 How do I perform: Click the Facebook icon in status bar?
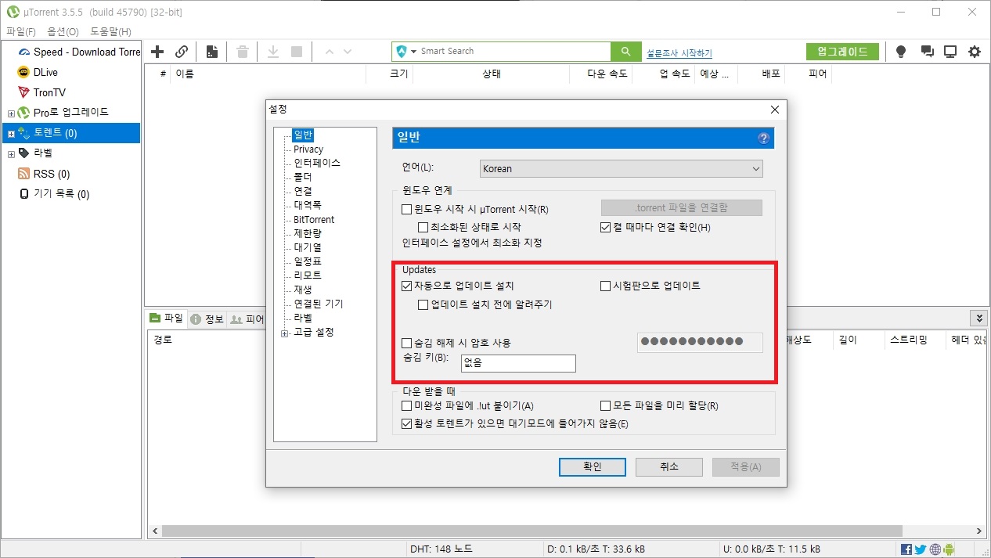pyautogui.click(x=906, y=549)
